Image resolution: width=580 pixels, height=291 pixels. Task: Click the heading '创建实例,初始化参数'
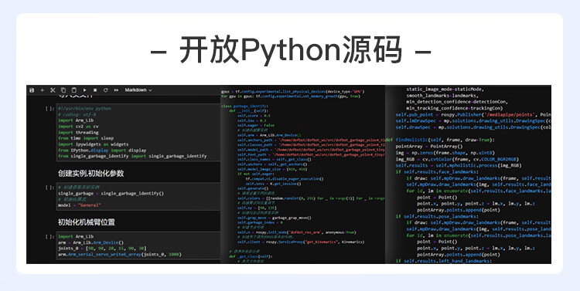click(x=90, y=173)
